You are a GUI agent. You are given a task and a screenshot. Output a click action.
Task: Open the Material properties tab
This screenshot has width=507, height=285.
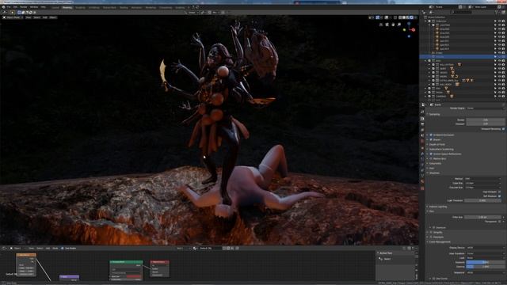(422, 182)
